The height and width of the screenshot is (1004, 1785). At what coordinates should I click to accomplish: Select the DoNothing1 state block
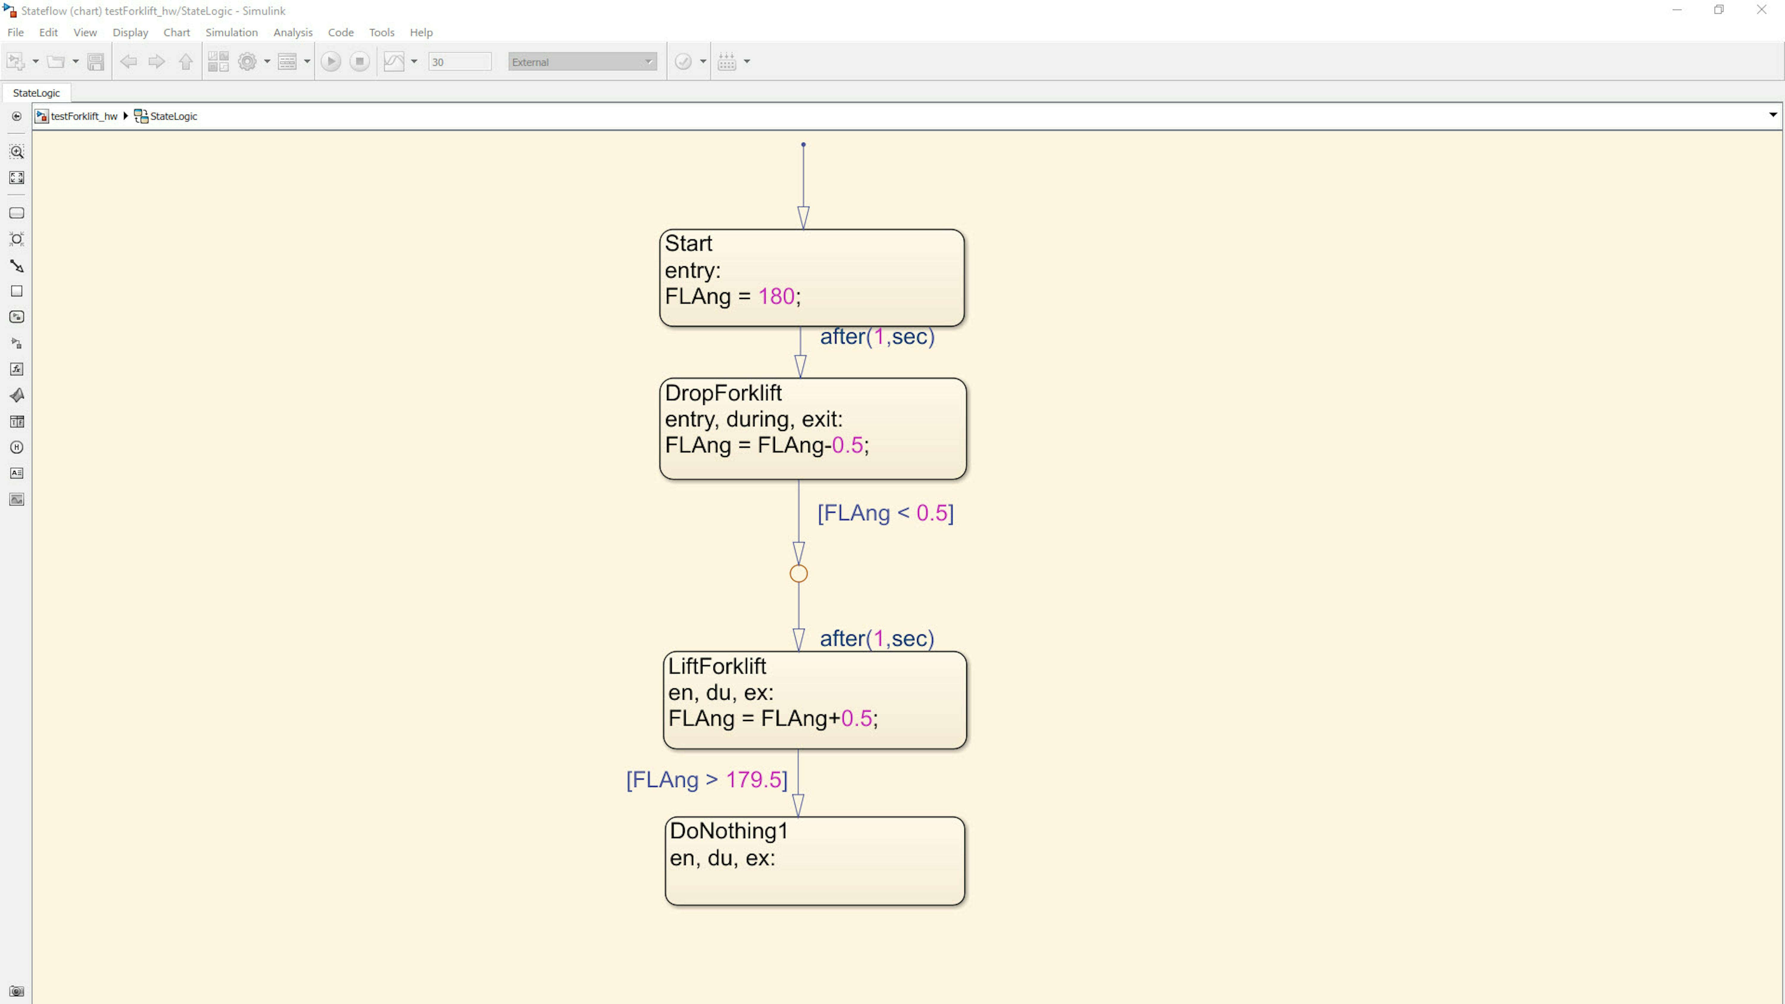[x=814, y=861]
